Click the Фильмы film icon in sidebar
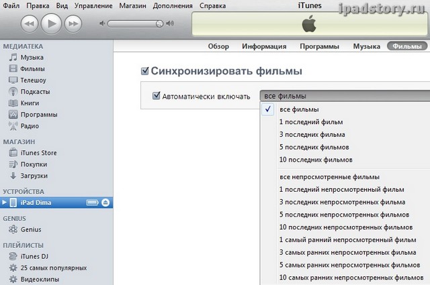Image resolution: width=430 pixels, height=285 pixels. [x=13, y=68]
